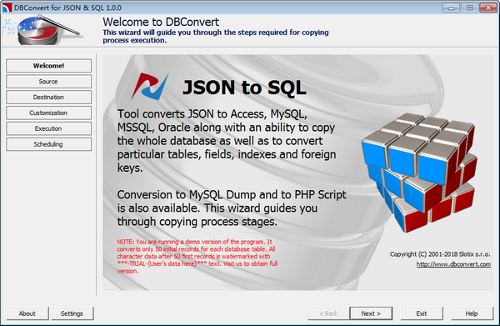Click the DBConvert disk logo in header

coord(42,30)
